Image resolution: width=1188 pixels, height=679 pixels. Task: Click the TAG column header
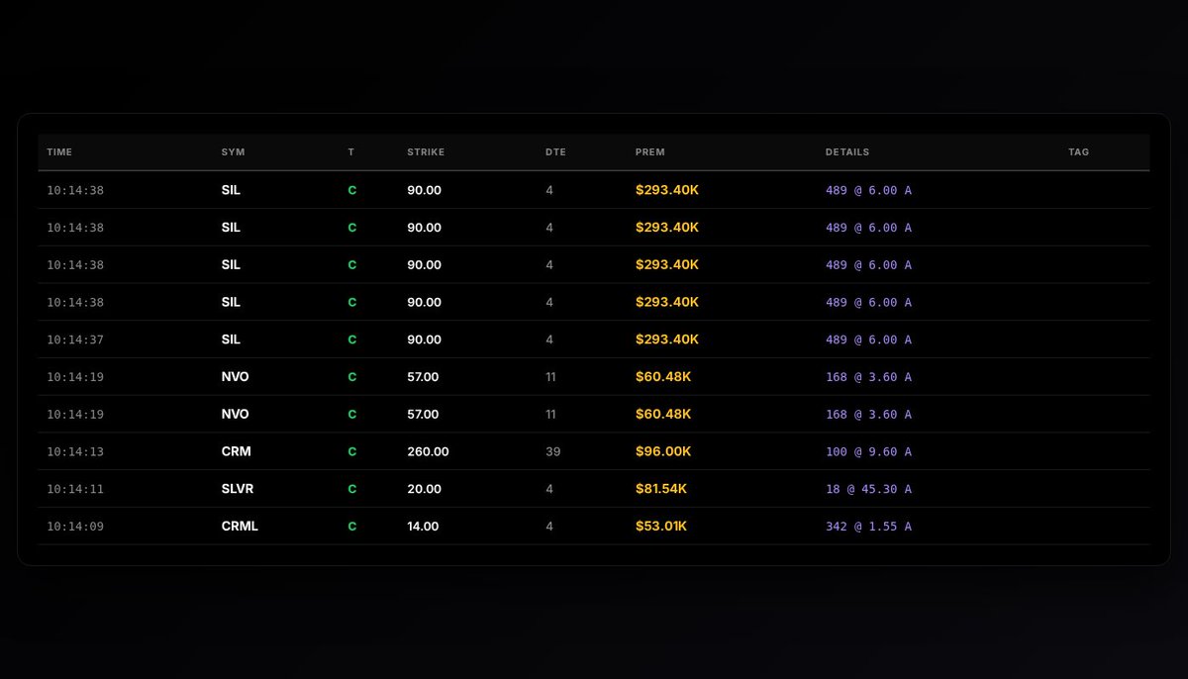(1078, 151)
